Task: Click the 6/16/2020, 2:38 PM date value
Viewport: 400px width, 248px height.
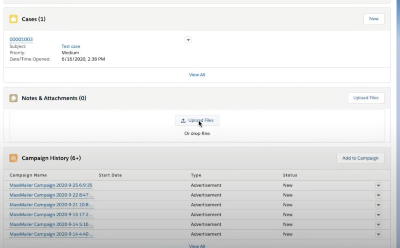Action: pos(83,59)
